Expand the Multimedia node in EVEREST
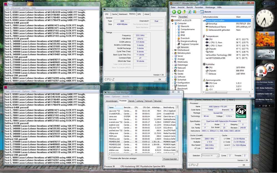 [x=173, y=62]
